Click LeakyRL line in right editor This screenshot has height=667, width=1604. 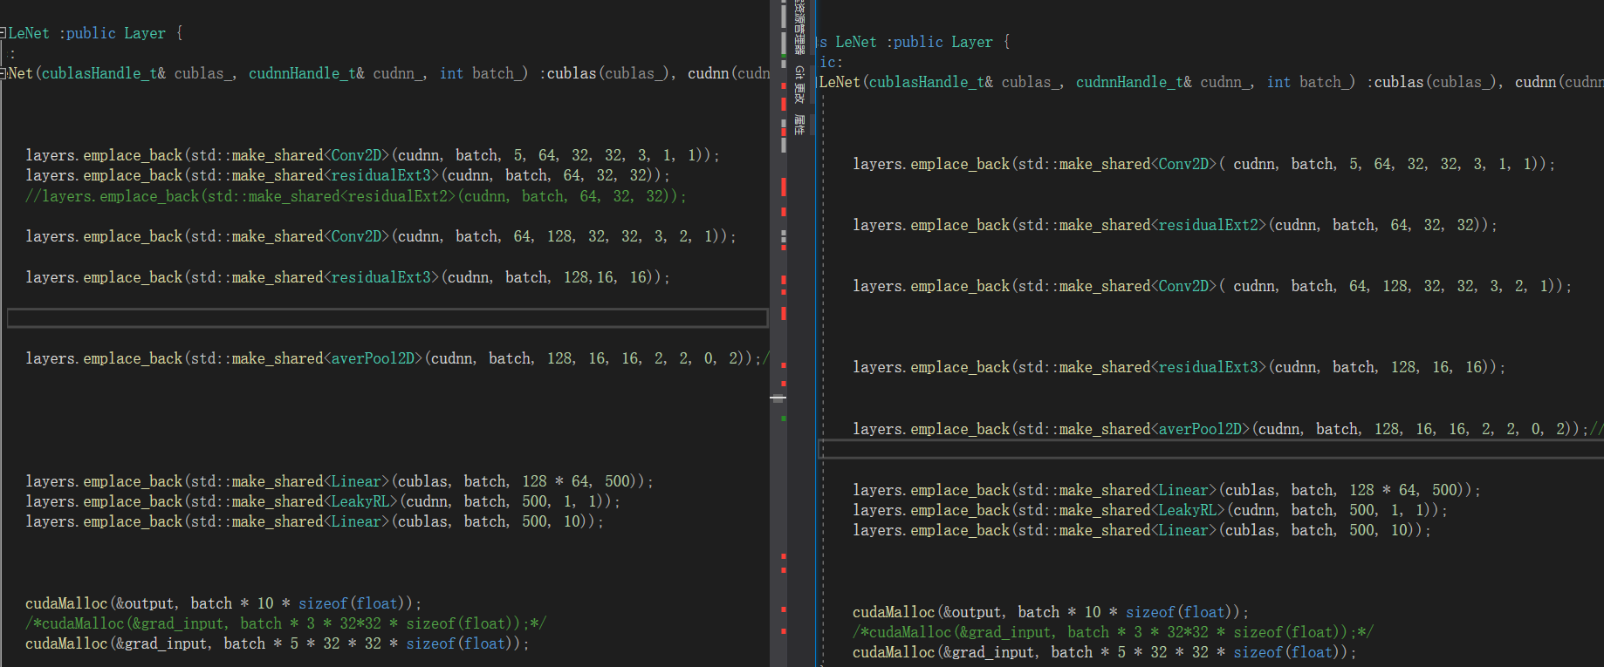1150,510
